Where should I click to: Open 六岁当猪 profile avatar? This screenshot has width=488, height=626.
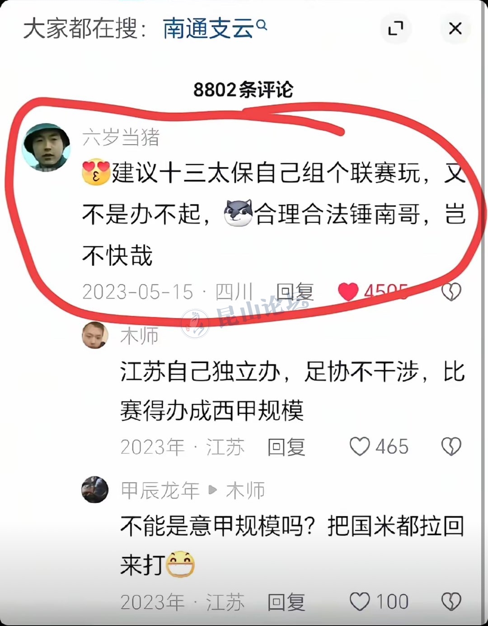pos(47,147)
